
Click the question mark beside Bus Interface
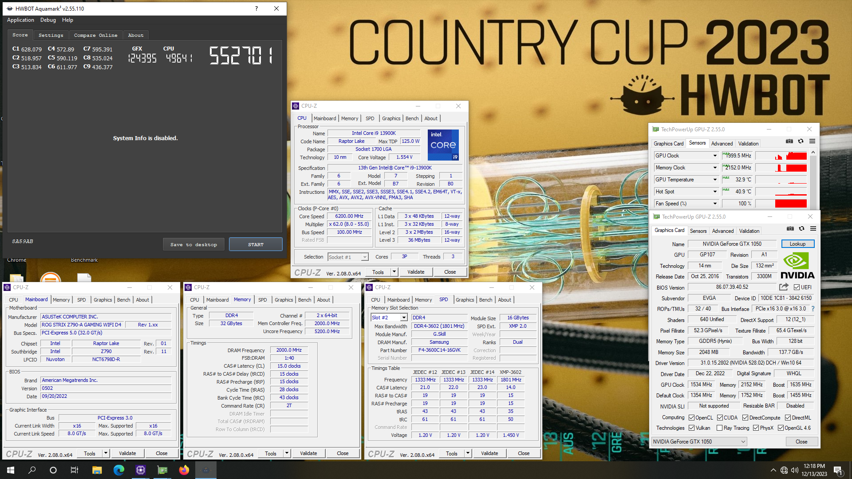coord(813,309)
